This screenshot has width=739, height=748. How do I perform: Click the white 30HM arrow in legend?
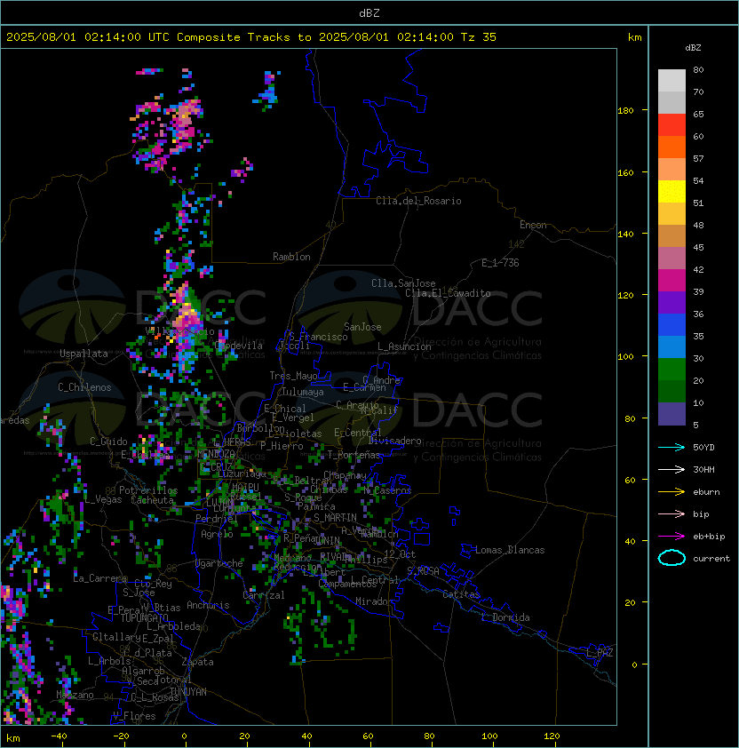671,469
